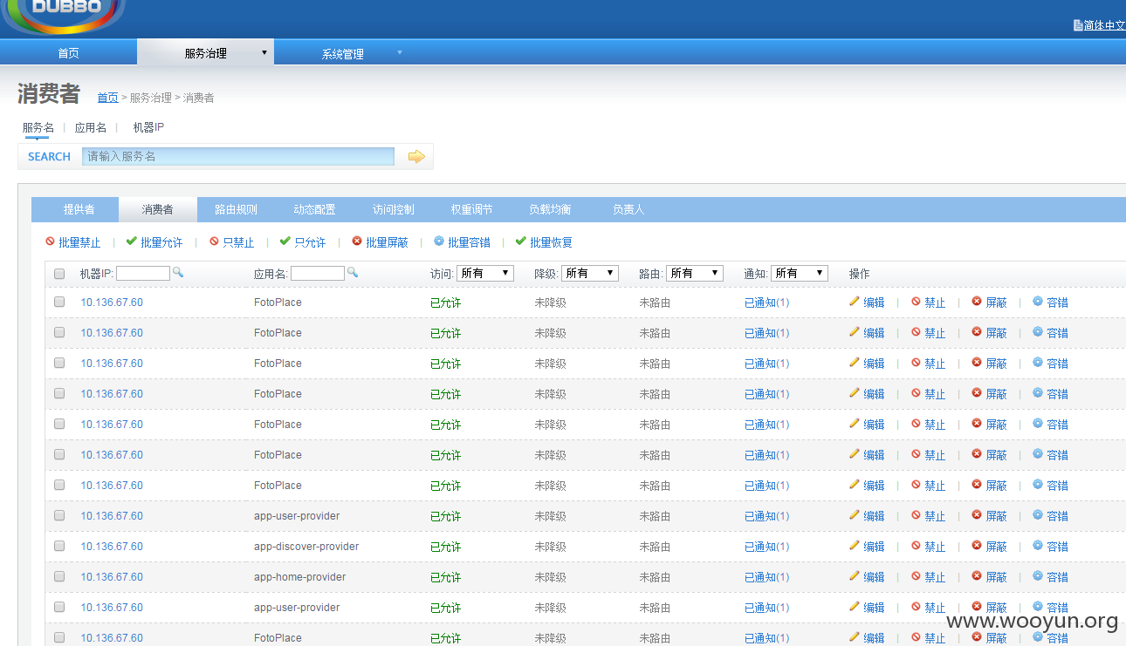This screenshot has width=1126, height=646.
Task: Select 应用名 search type
Action: [91, 128]
